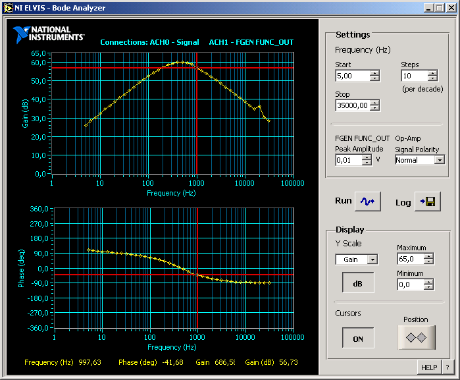Decrement the Y Scale Maximum value
Image resolution: width=460 pixels, height=380 pixels.
[x=428, y=261]
